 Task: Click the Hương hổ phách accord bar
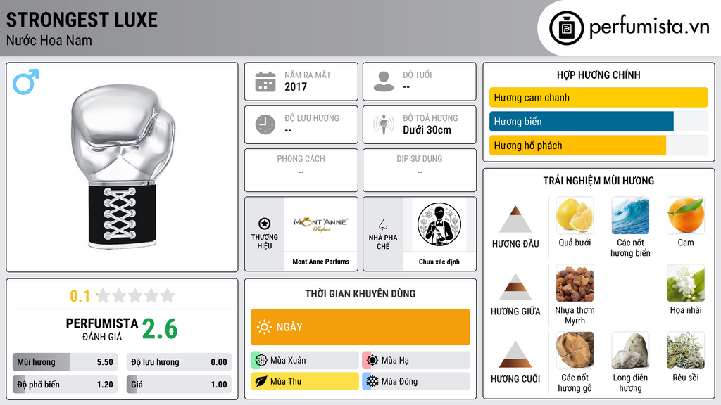coord(598,145)
